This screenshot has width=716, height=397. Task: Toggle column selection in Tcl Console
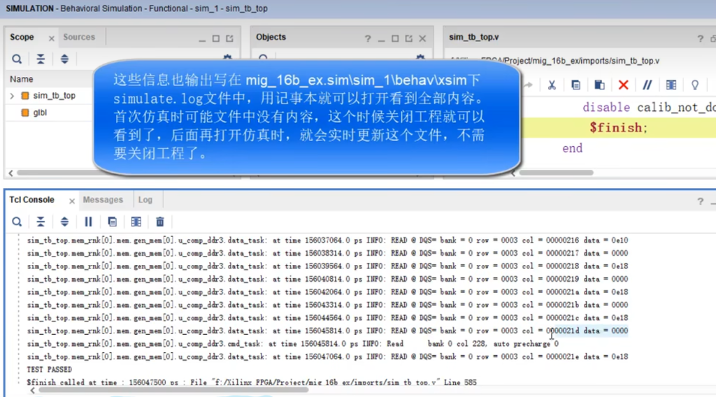coord(136,222)
